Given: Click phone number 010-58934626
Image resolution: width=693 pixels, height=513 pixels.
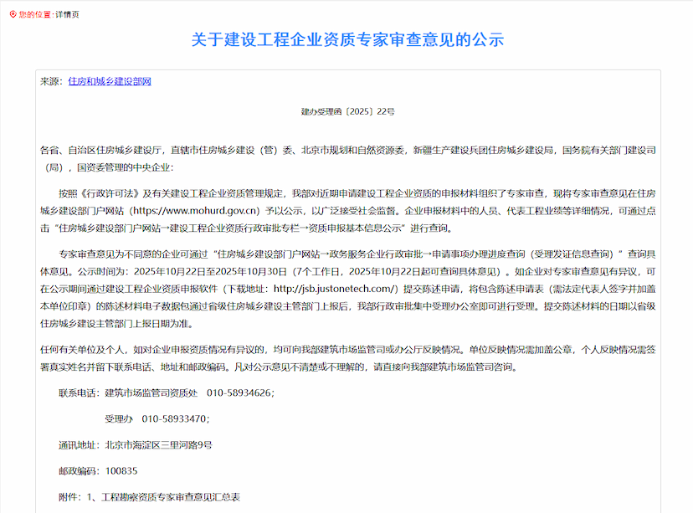Looking at the screenshot, I should 239,392.
